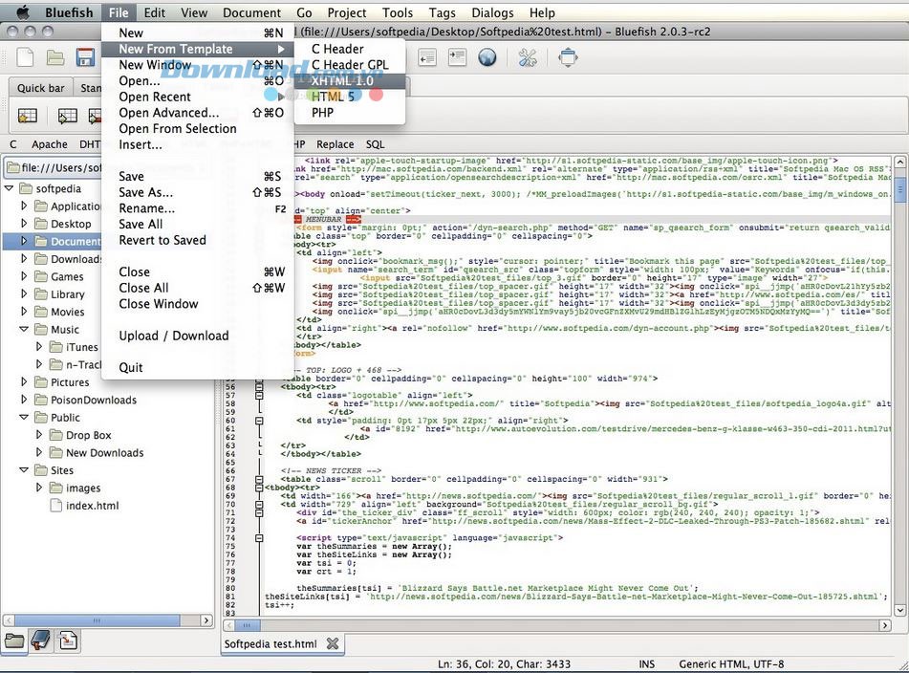Click the Unindent toolbar icon

click(427, 58)
